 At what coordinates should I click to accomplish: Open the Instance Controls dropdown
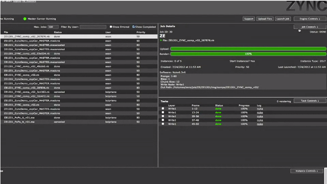pyautogui.click(x=307, y=171)
